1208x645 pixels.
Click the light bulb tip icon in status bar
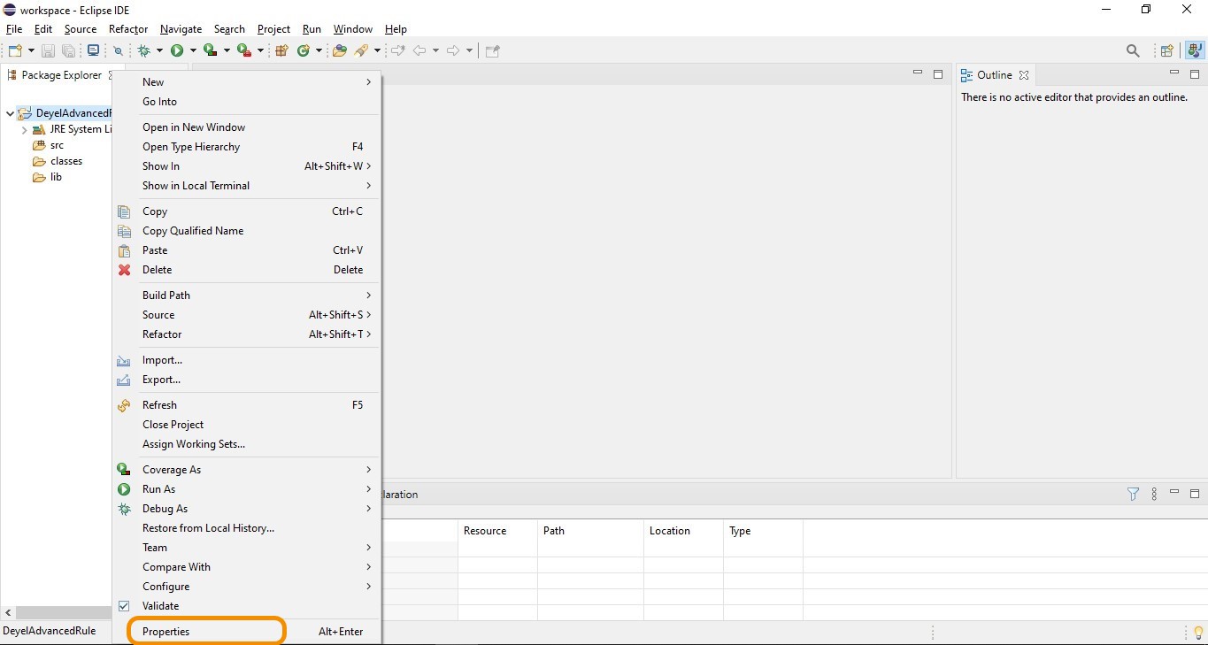point(1199,632)
